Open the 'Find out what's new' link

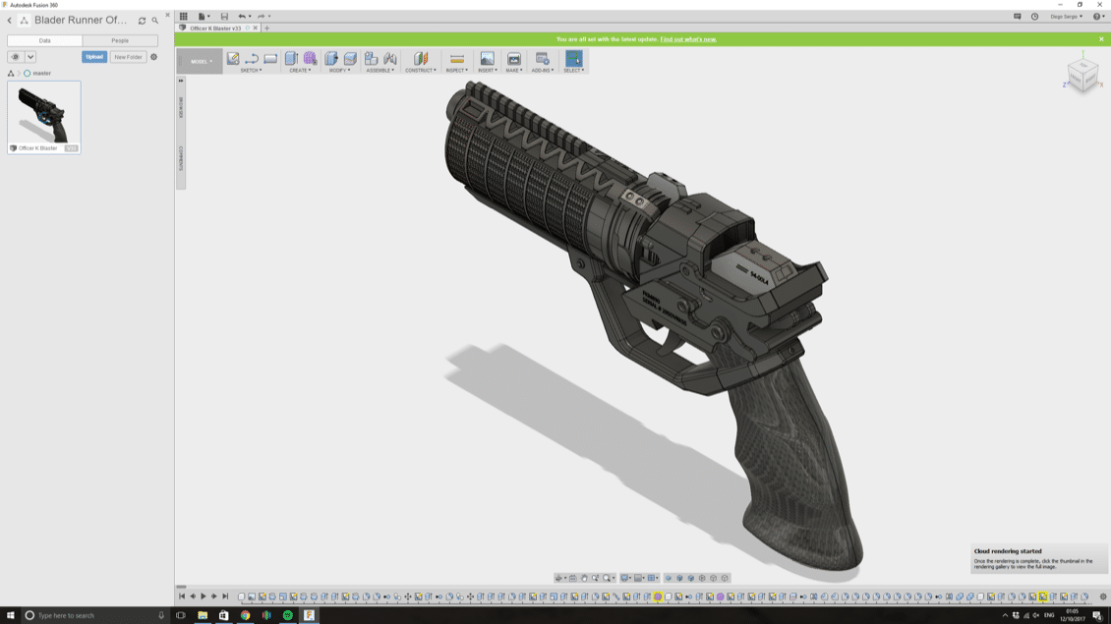[688, 39]
